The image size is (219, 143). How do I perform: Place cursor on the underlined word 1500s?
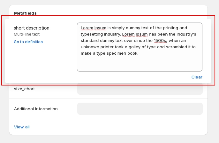160,41
